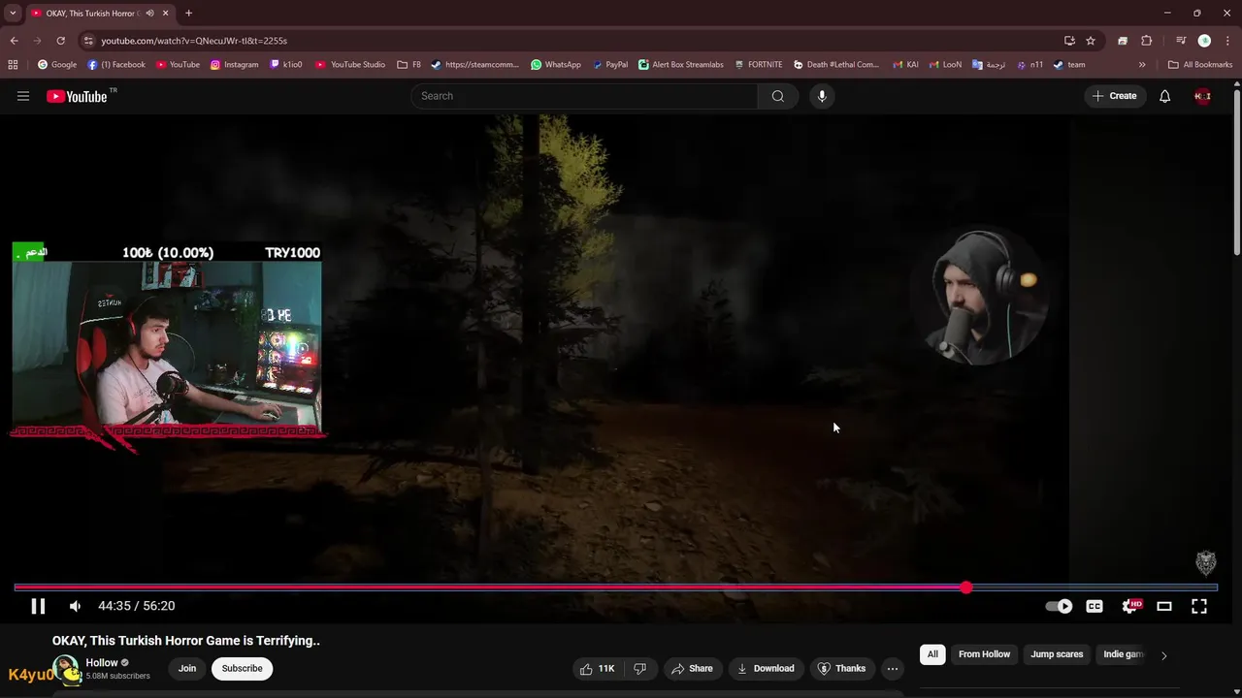The image size is (1242, 698).
Task: Show more filter chips with arrow
Action: coord(1164,655)
